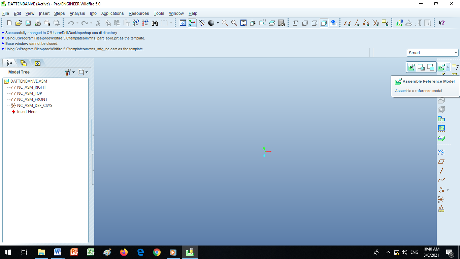Toggle datum points display
The width and height of the screenshot is (460, 259).
click(x=366, y=23)
